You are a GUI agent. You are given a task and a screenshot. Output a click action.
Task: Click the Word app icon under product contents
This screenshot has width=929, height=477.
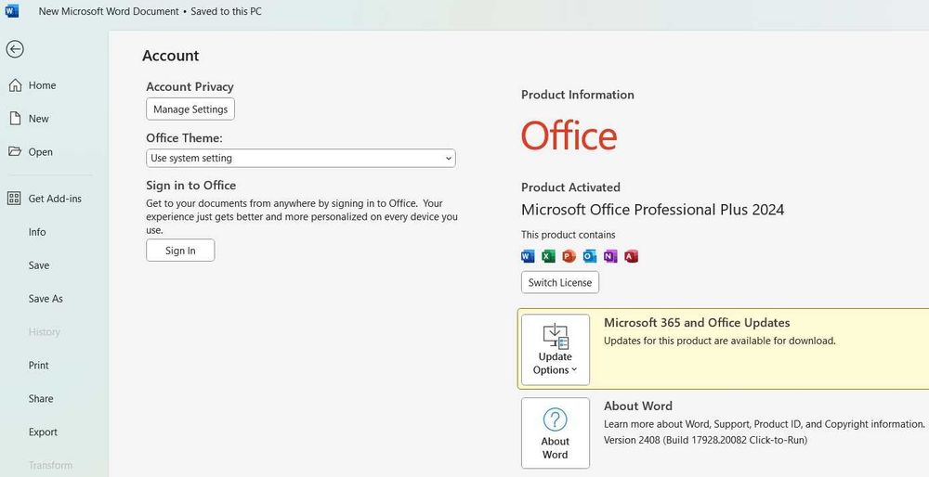[528, 256]
